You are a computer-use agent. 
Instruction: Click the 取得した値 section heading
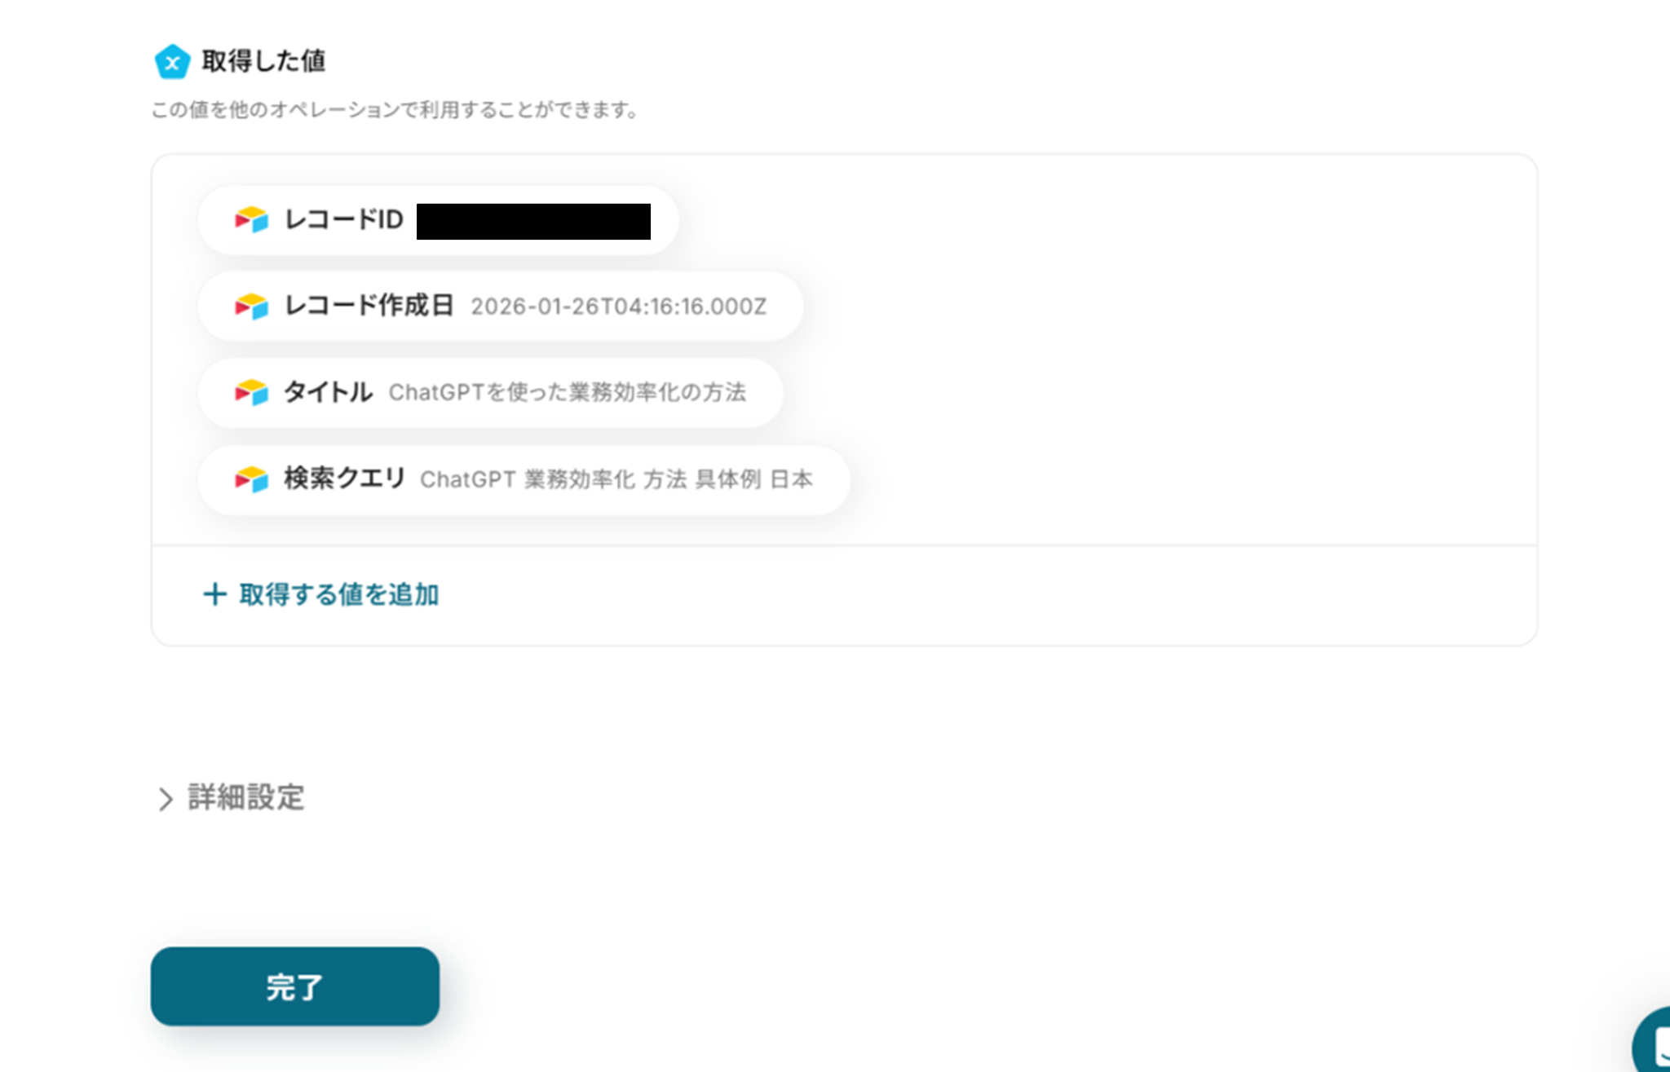tap(263, 61)
